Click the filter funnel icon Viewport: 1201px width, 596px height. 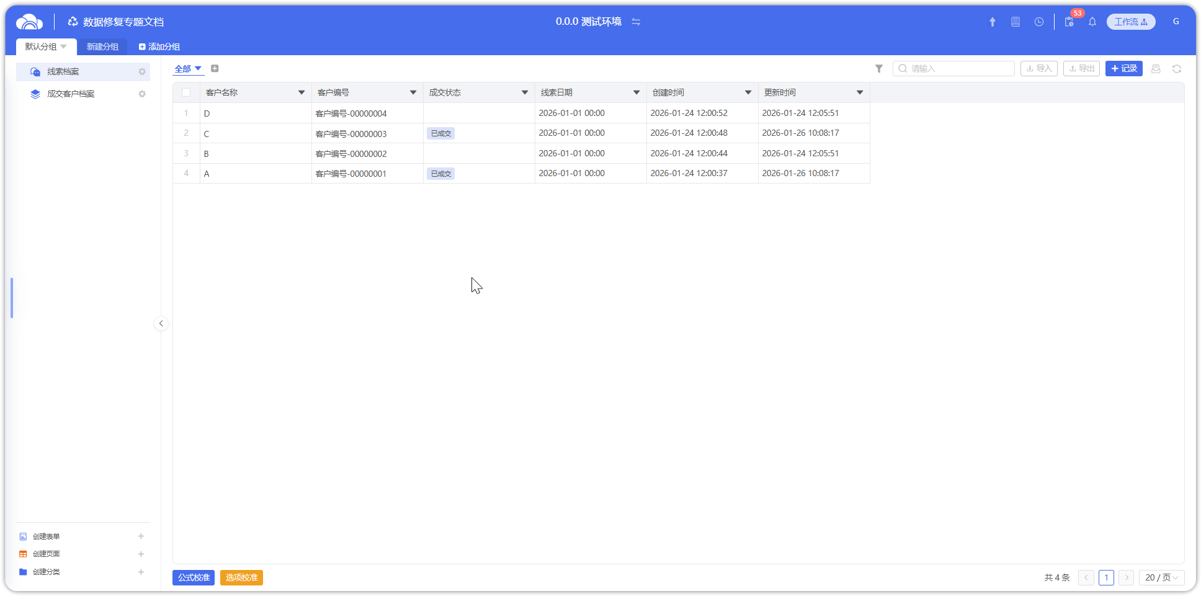[878, 69]
